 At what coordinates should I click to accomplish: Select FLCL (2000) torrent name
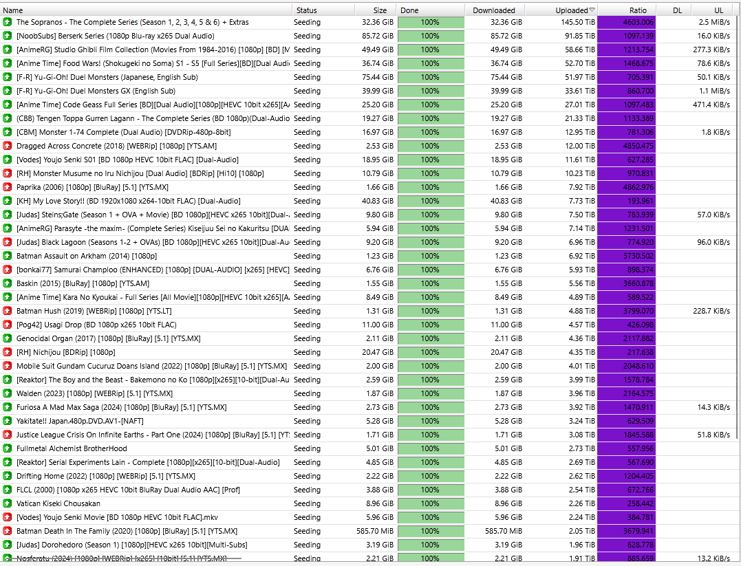(x=128, y=490)
